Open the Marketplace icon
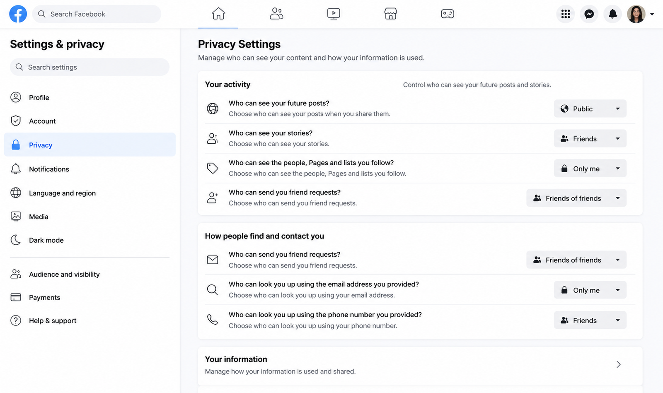Viewport: 663px width, 393px height. click(390, 14)
